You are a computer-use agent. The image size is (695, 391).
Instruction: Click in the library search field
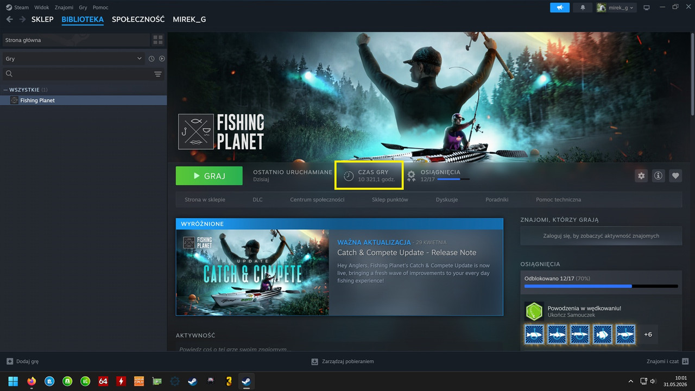pos(83,74)
